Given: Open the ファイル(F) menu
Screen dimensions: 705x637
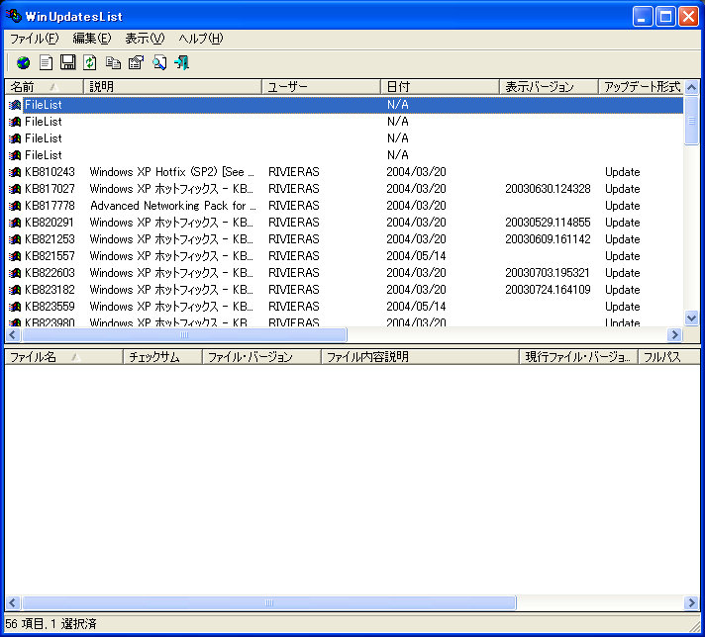Looking at the screenshot, I should coord(34,39).
